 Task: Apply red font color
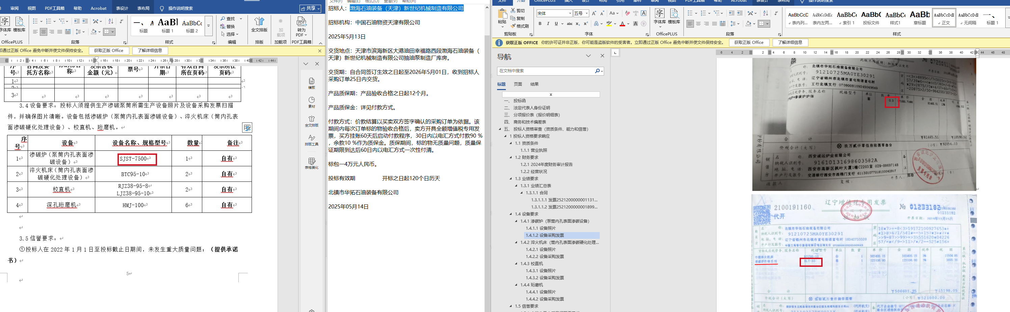pos(622,24)
